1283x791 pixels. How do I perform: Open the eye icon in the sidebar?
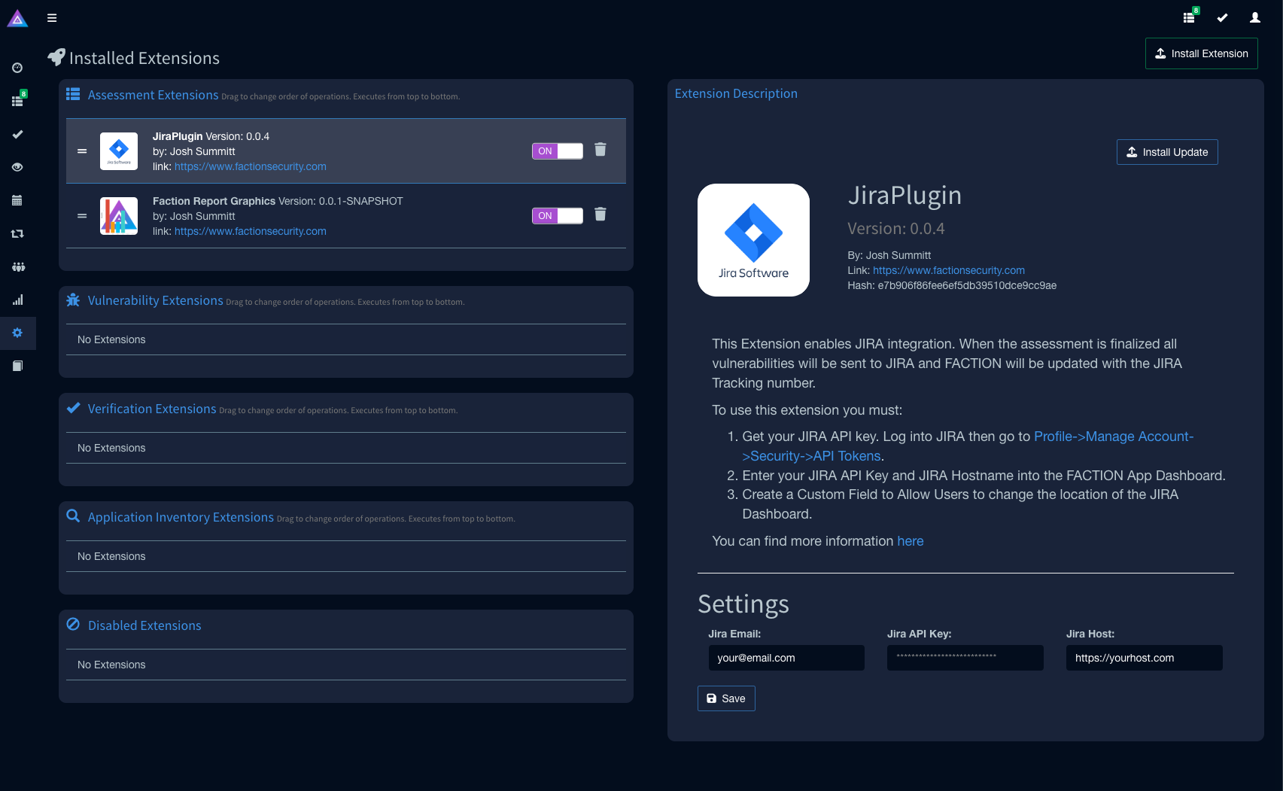click(17, 167)
